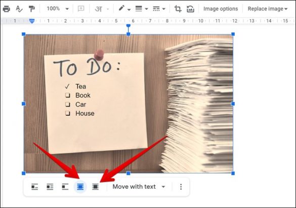Run spelling and grammar check icon
This screenshot has height=208, width=296.
click(x=19, y=9)
